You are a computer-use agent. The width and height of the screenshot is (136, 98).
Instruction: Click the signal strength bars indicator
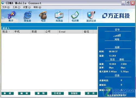click(x=117, y=35)
